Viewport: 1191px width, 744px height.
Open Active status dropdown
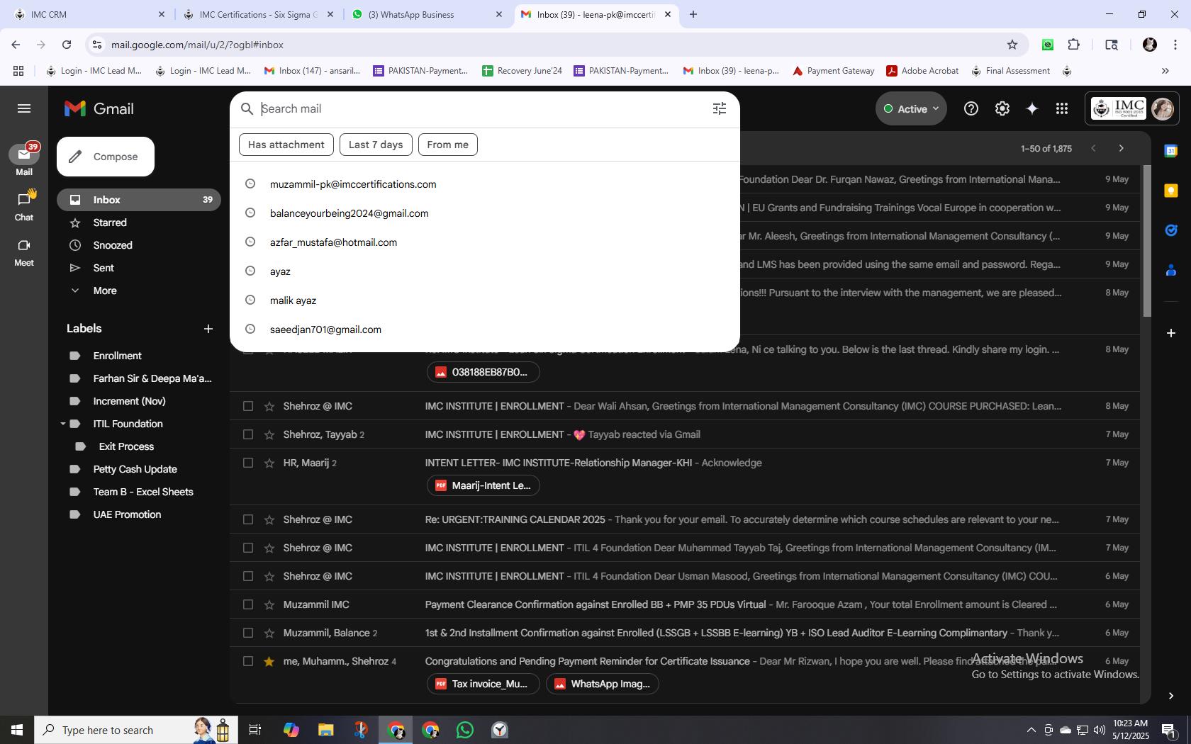pyautogui.click(x=911, y=108)
